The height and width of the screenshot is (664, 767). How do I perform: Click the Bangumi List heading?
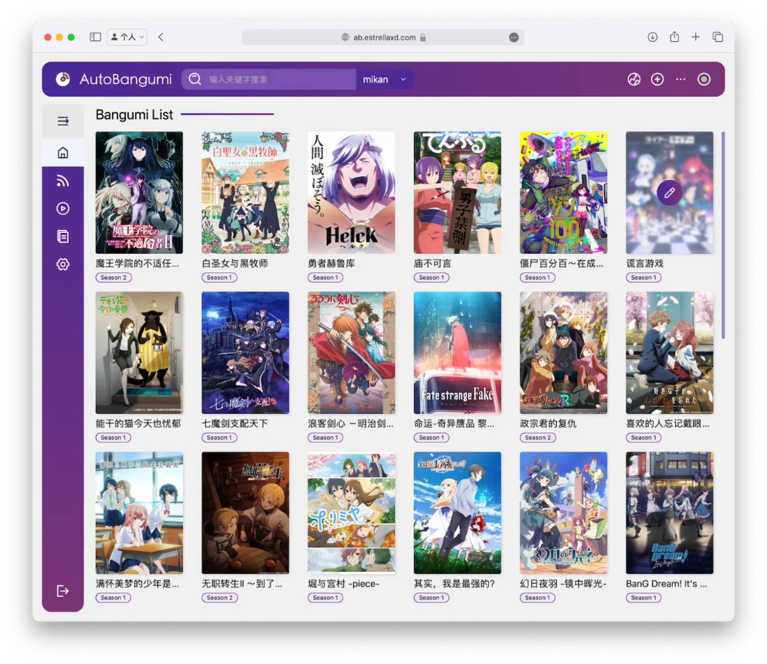(x=134, y=114)
